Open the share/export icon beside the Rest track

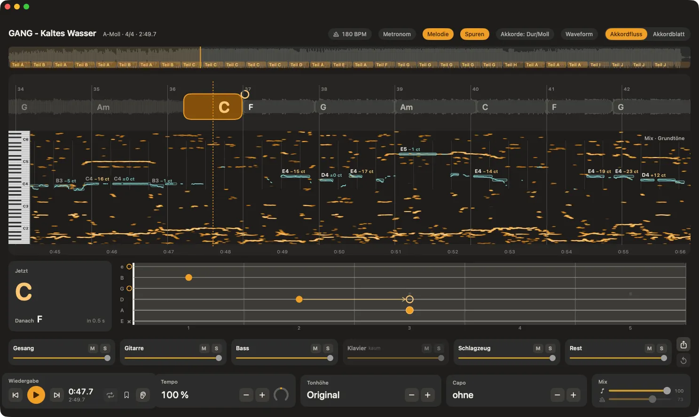683,345
